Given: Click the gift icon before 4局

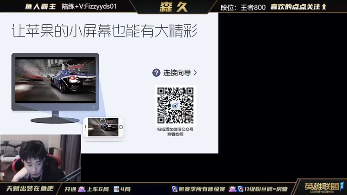Looking at the screenshot, I should point(116,189).
